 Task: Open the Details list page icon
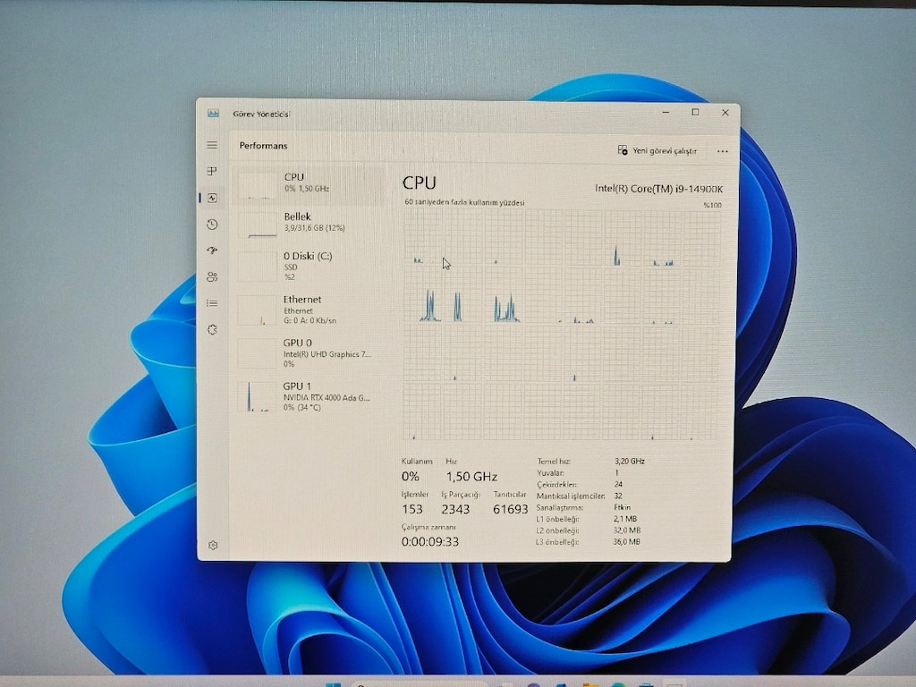point(212,303)
